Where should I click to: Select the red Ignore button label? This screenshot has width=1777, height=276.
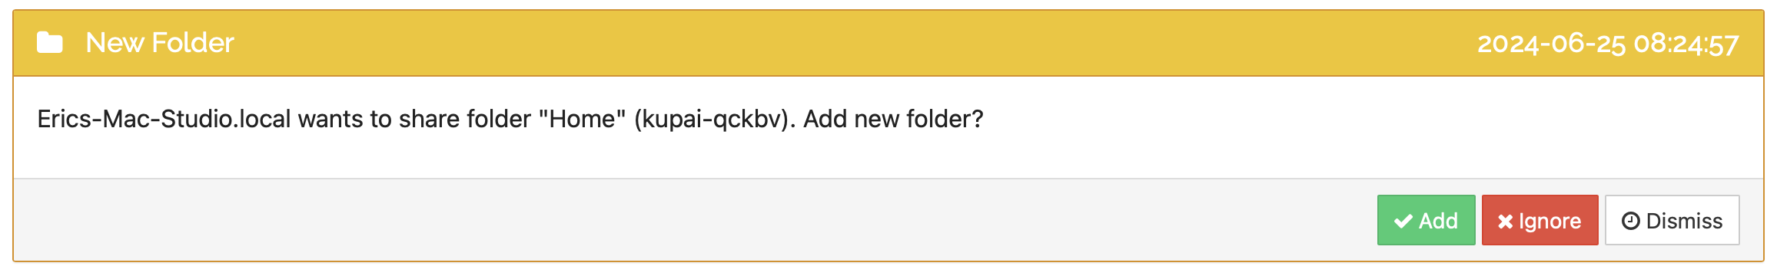pos(1549,222)
